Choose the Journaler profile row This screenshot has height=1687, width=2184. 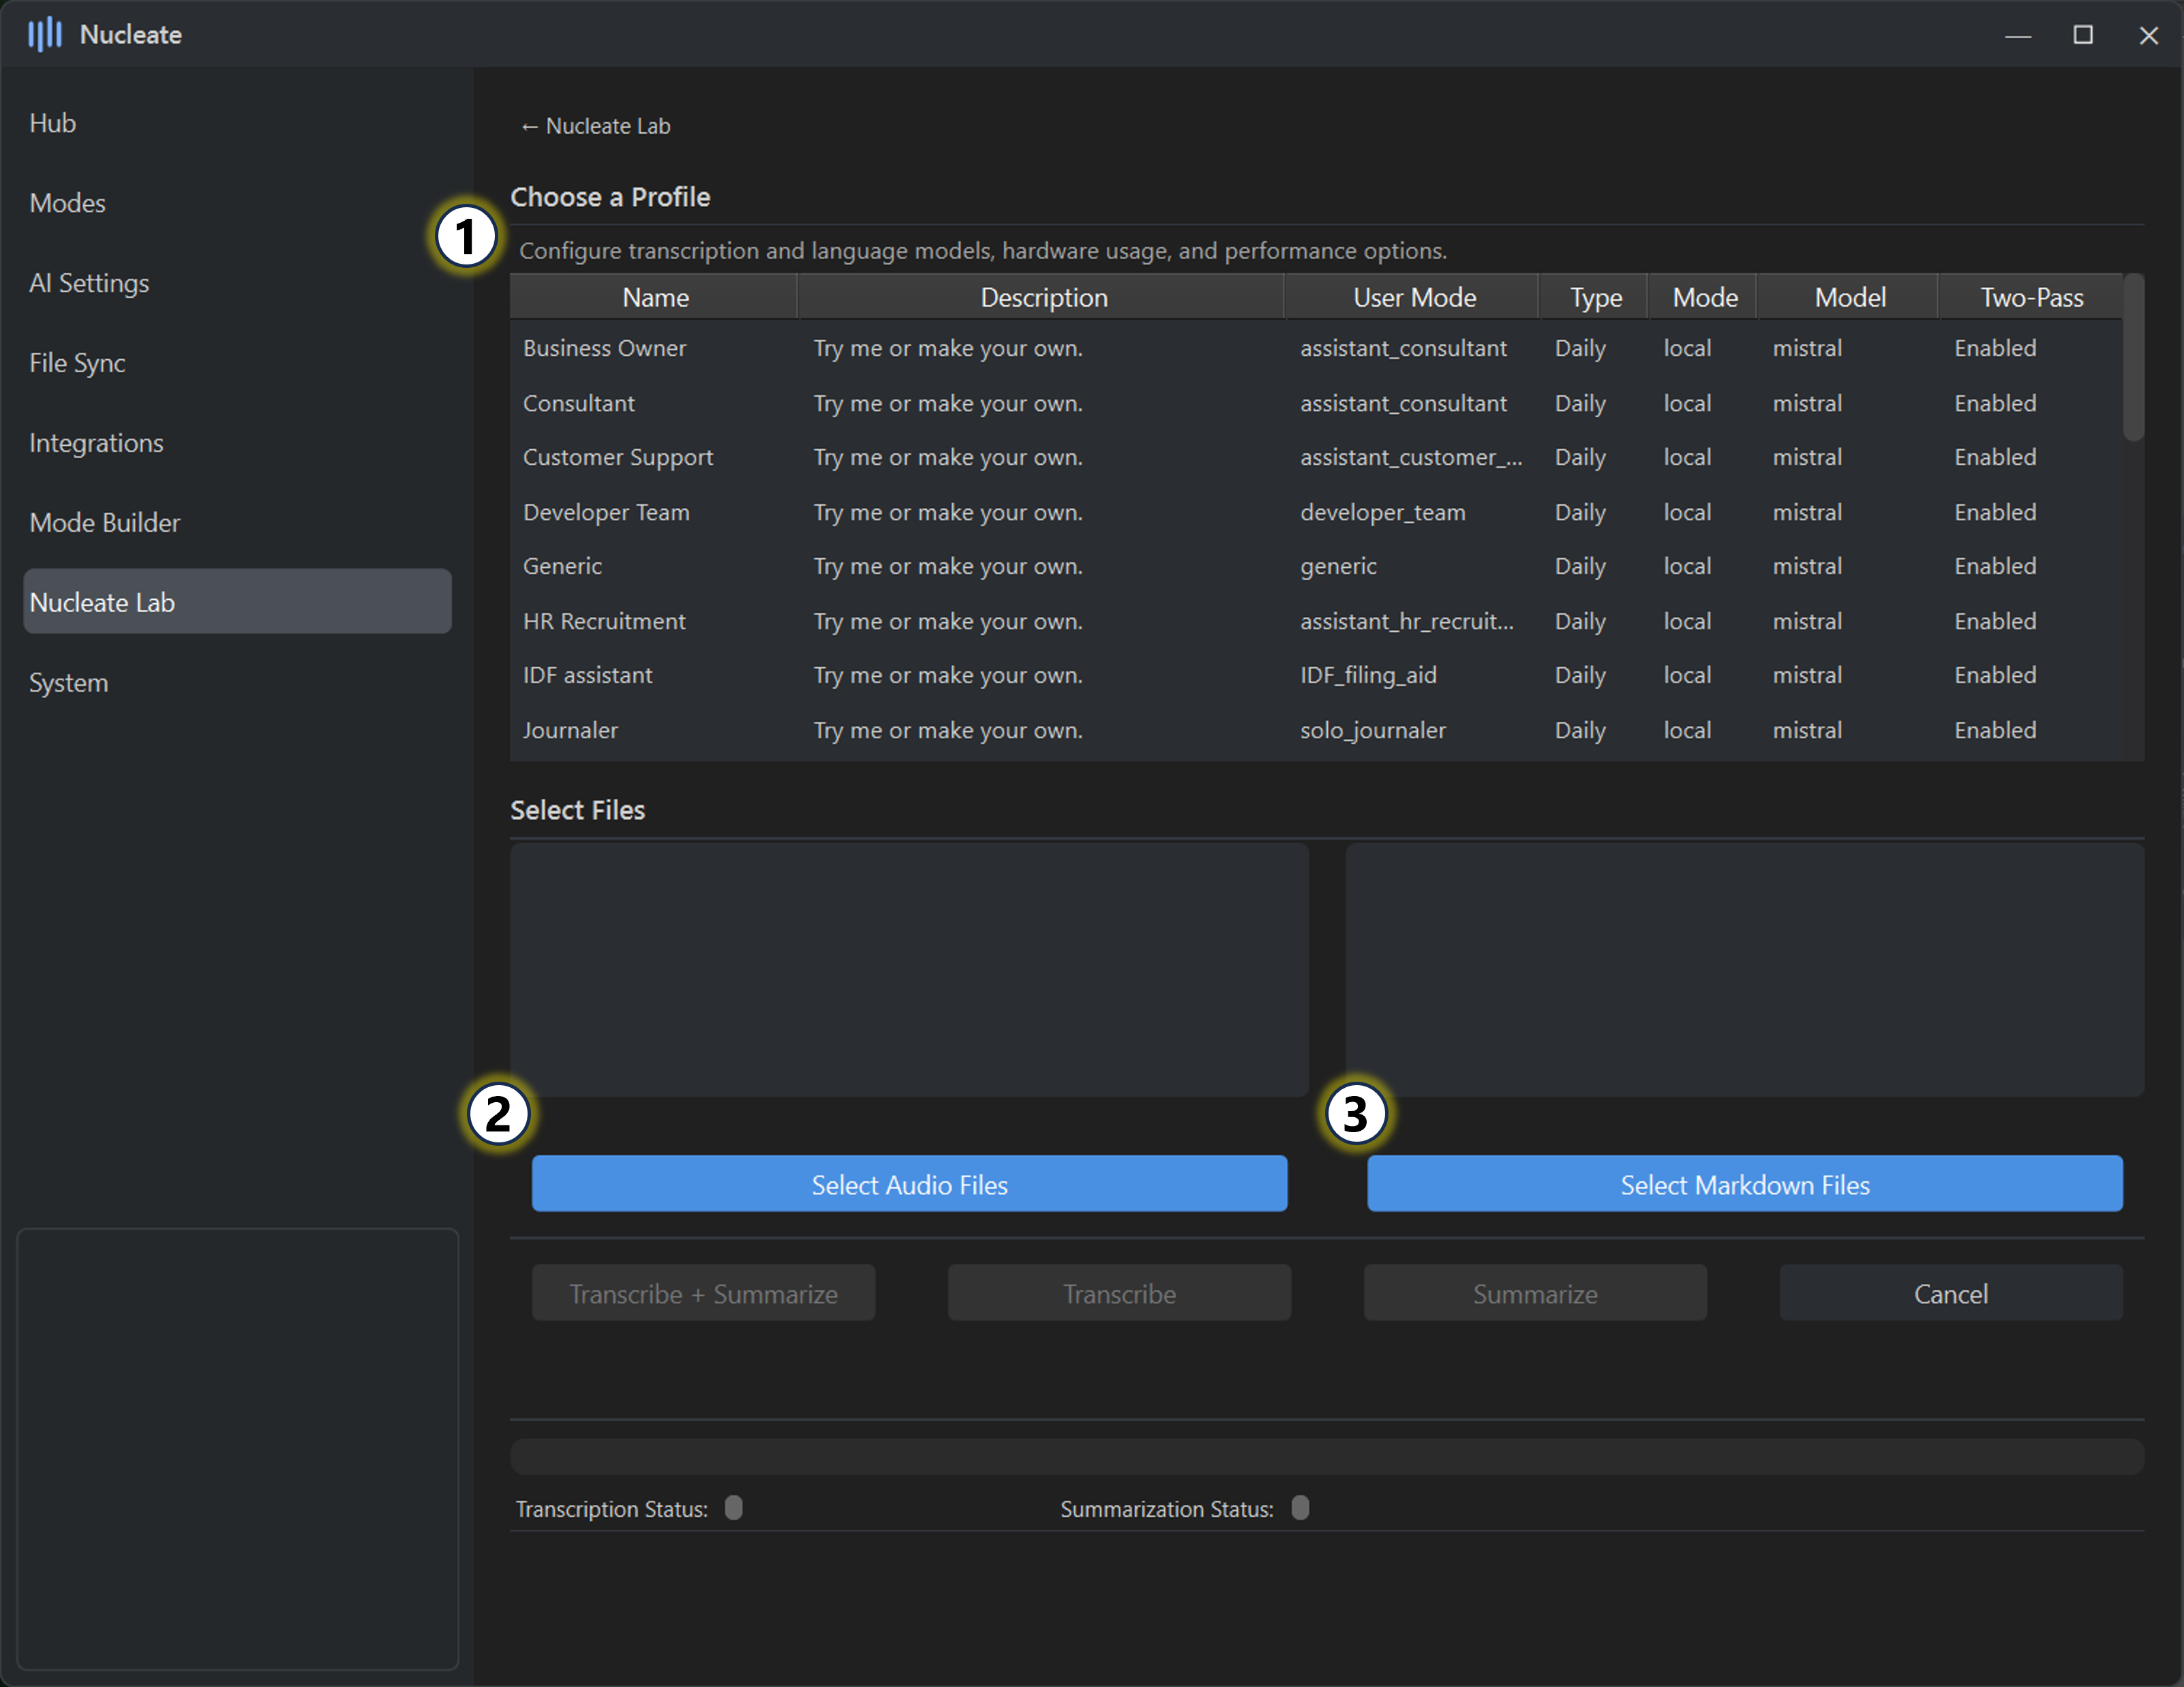coord(570,730)
